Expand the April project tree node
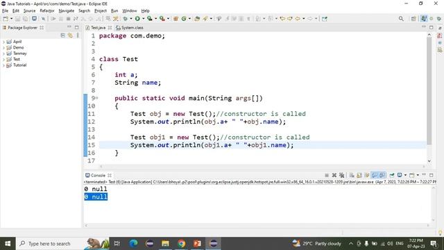This screenshot has width=444, height=250. pos(3,42)
